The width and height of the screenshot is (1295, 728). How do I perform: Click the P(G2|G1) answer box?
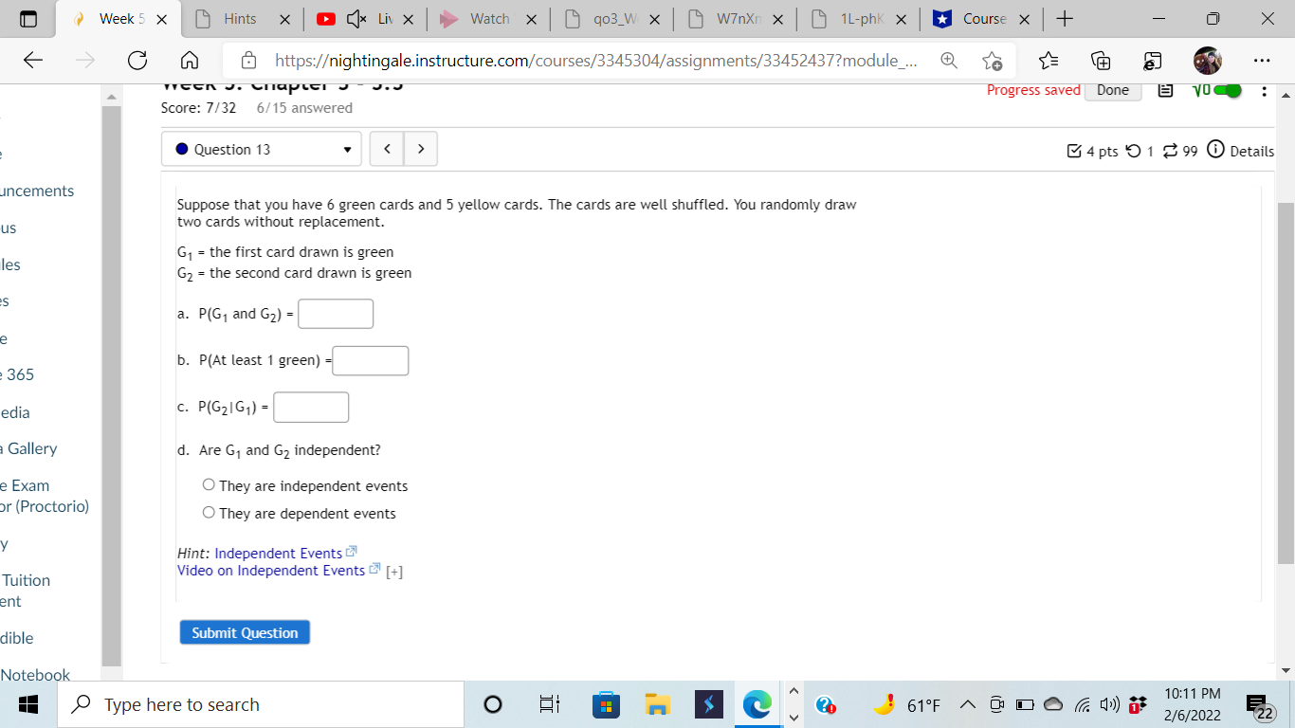(311, 408)
